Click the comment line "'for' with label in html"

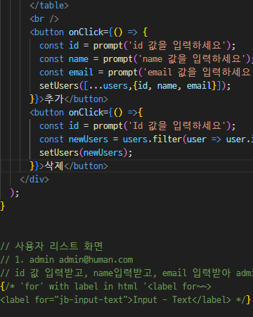click(106, 287)
